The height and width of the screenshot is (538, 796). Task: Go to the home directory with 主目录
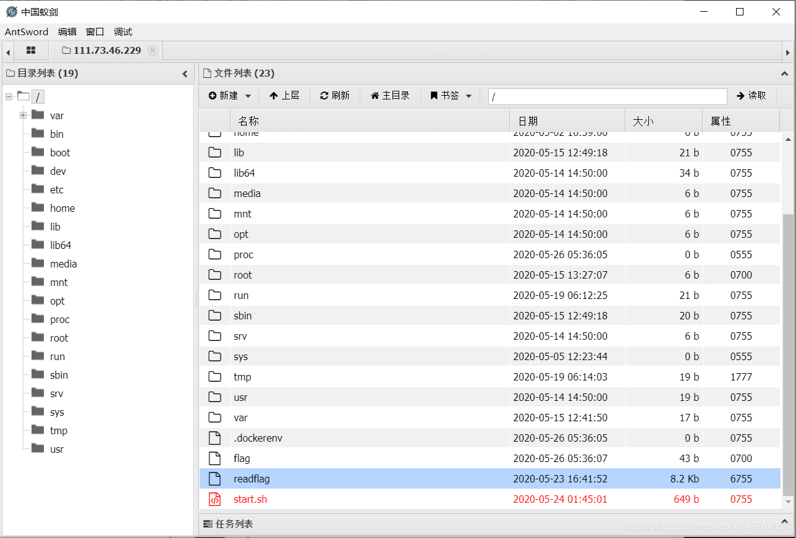[389, 95]
